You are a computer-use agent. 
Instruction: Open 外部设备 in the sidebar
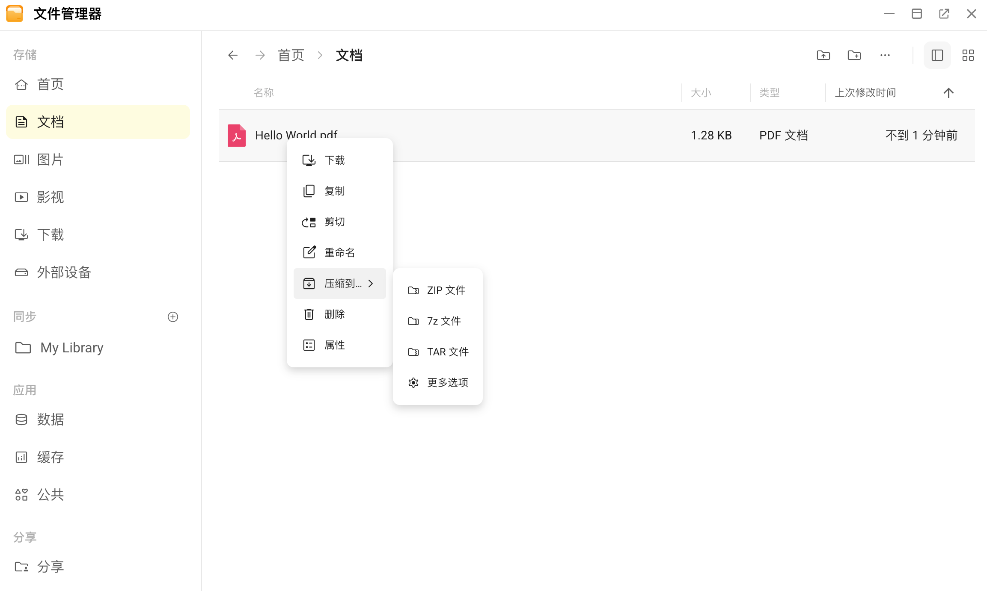(98, 272)
